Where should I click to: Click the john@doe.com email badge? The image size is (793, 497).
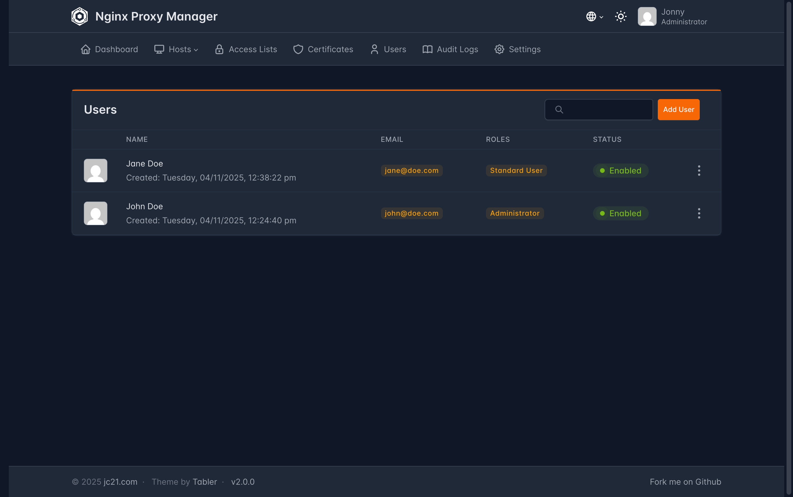tap(411, 213)
